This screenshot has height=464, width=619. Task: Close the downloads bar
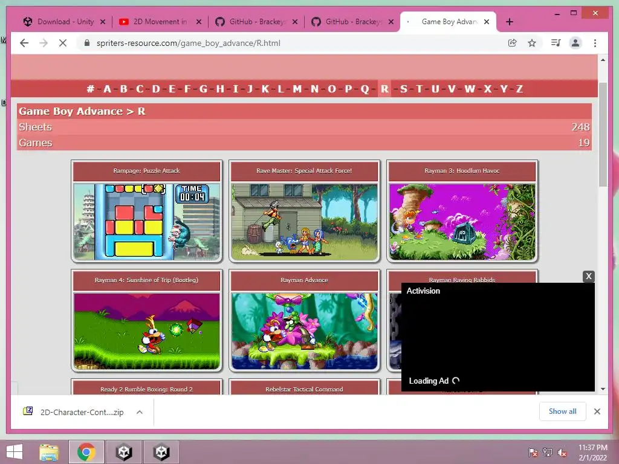[597, 411]
